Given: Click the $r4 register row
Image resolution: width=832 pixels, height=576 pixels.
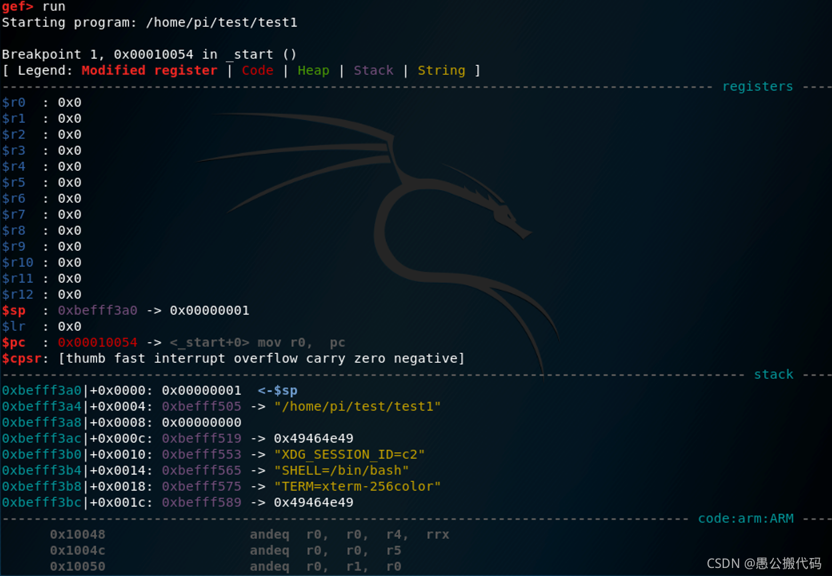Looking at the screenshot, I should click(x=41, y=167).
